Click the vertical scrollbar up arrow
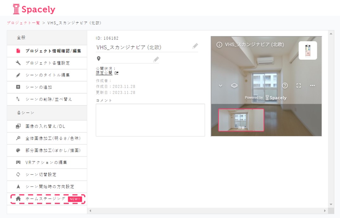This screenshot has height=218, width=340. [331, 34]
